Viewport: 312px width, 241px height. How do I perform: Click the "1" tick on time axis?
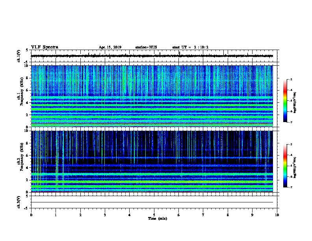tap(56, 215)
